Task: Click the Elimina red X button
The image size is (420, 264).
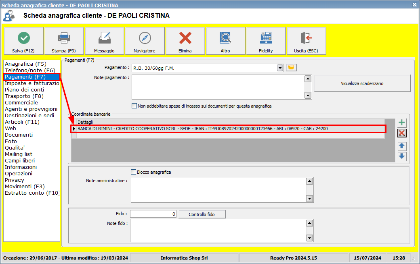Action: [x=185, y=41]
